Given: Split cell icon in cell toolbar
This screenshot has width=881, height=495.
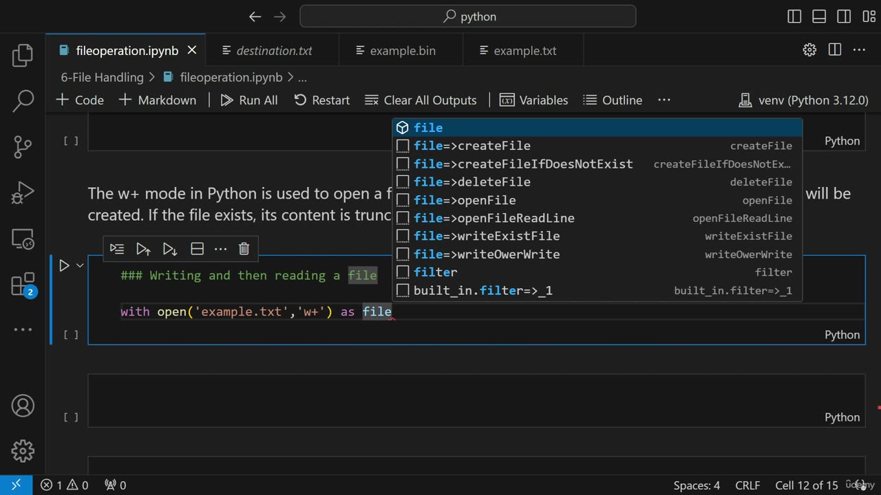Looking at the screenshot, I should (x=197, y=249).
